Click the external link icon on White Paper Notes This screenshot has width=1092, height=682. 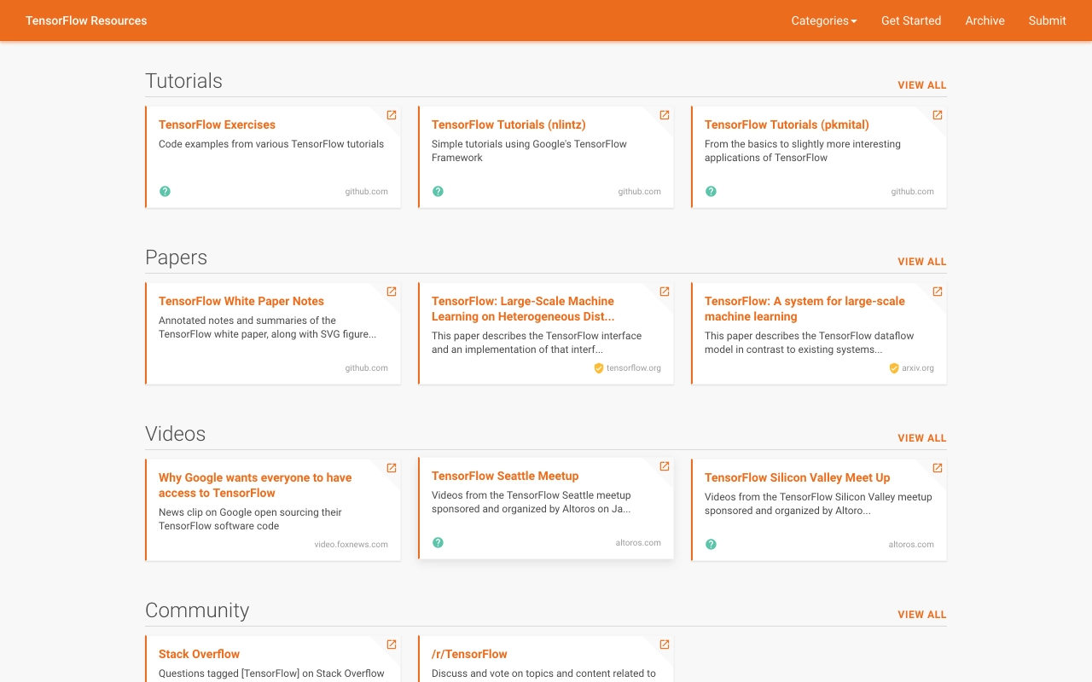click(392, 291)
